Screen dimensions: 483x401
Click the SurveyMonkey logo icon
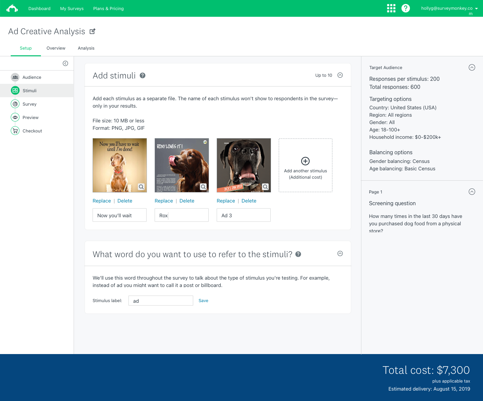[12, 8]
